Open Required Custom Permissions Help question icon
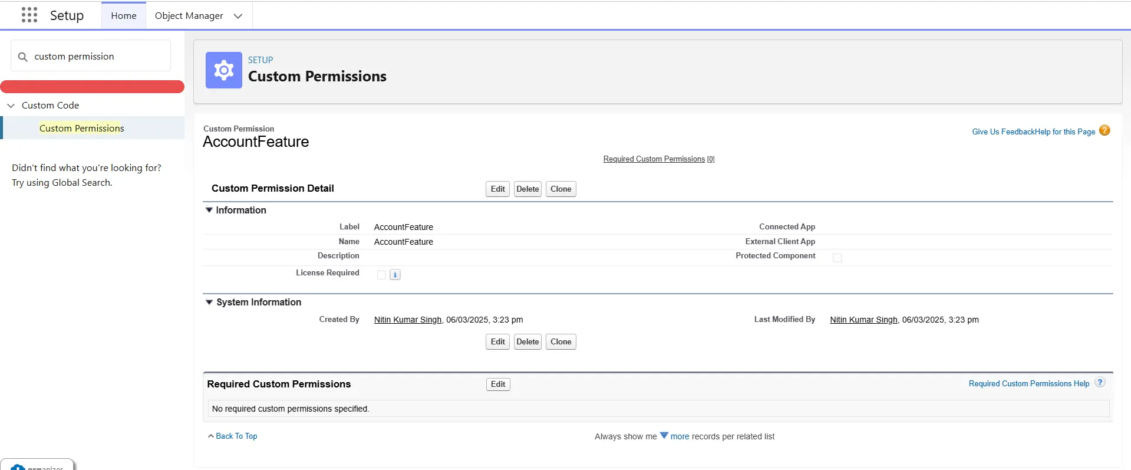Viewport: 1131px width, 470px height. 1100,382
